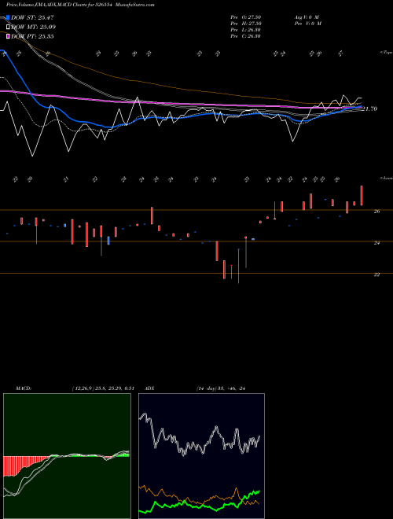Click the white DOW MT legend swatch
Image resolution: width=393 pixels, height=519 pixels.
8,27
